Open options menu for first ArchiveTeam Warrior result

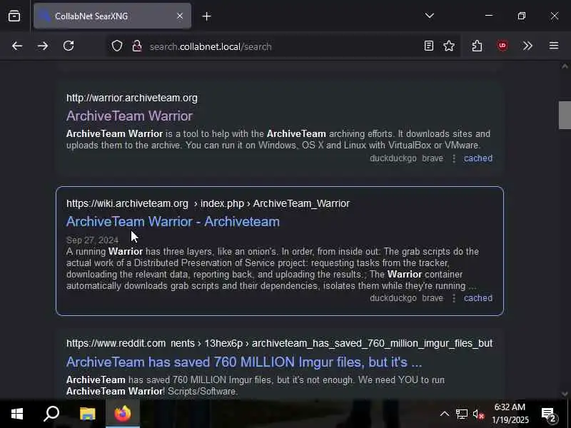click(x=454, y=158)
